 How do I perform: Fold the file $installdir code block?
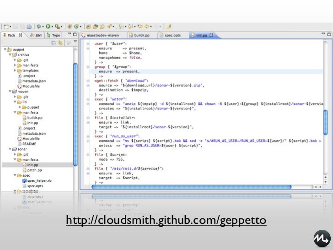(88, 118)
